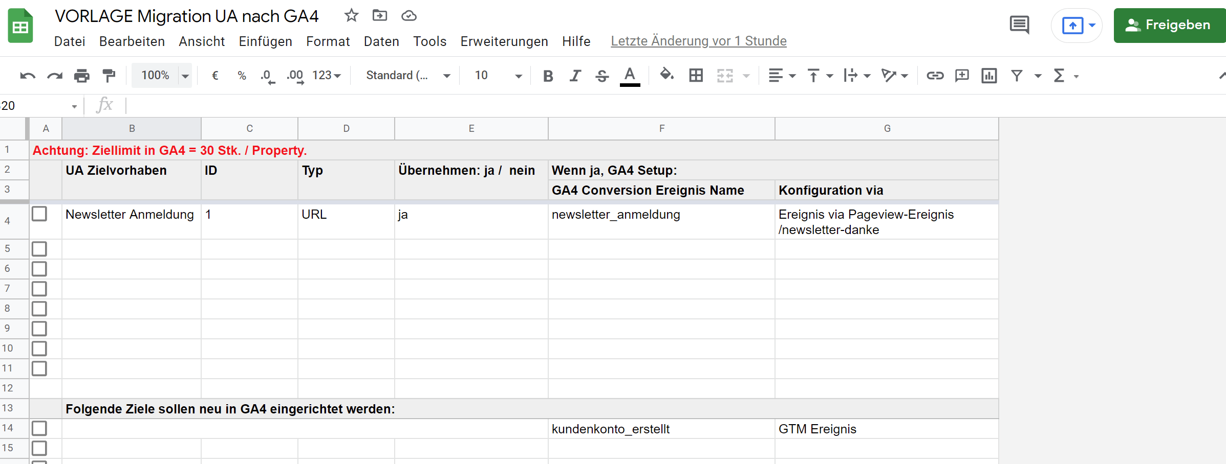Screen dimensions: 1226x464
Task: Tick the checkbox for Newsletter Anmeldung row
Action: coord(39,214)
